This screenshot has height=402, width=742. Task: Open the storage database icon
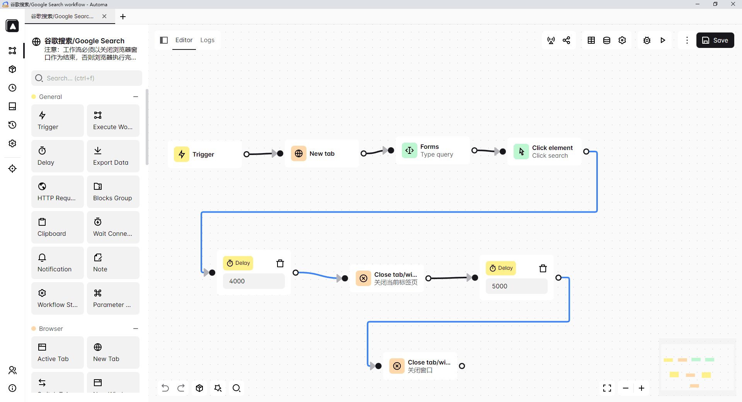606,40
